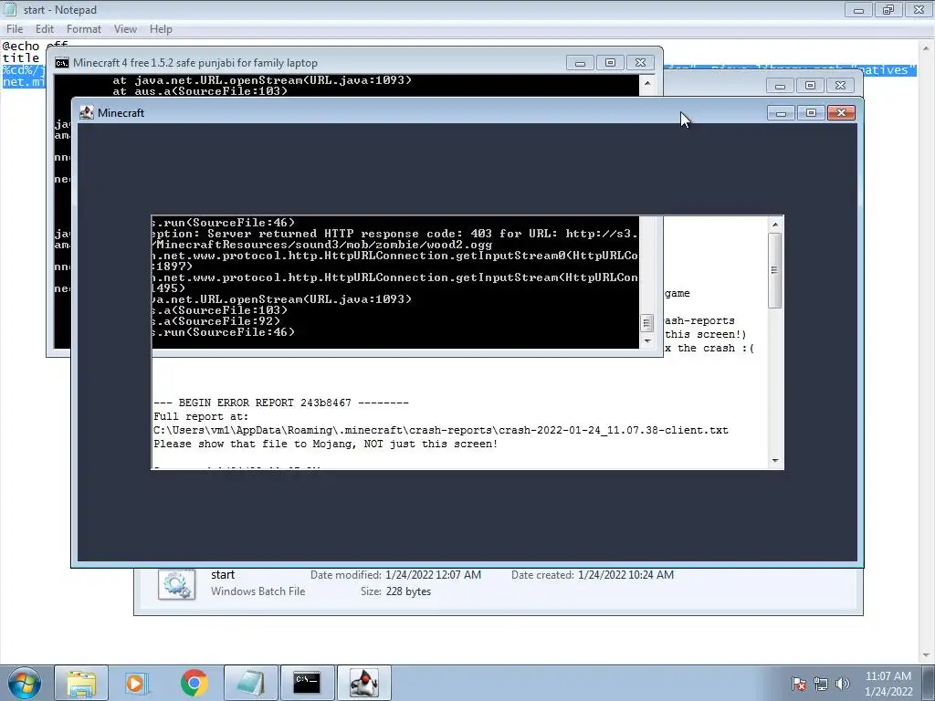Screen dimensions: 935x701
Task: Show the clock reading 11:07 AM
Action: [x=888, y=676]
